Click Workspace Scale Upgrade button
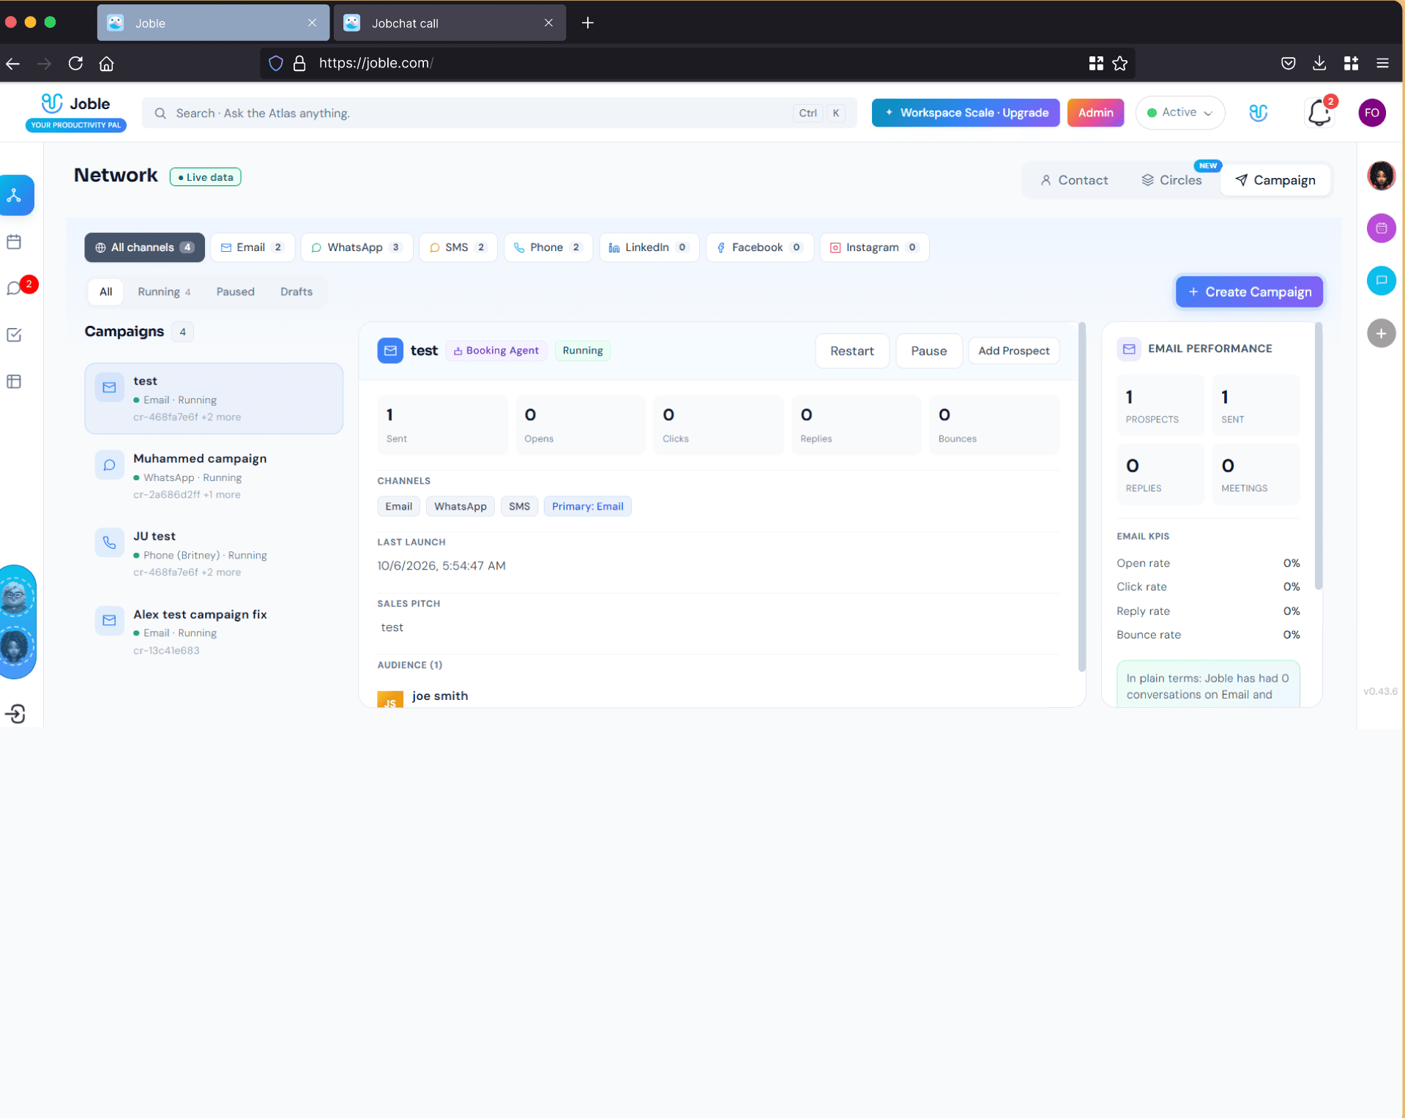Viewport: 1405px width, 1118px height. pyautogui.click(x=965, y=113)
